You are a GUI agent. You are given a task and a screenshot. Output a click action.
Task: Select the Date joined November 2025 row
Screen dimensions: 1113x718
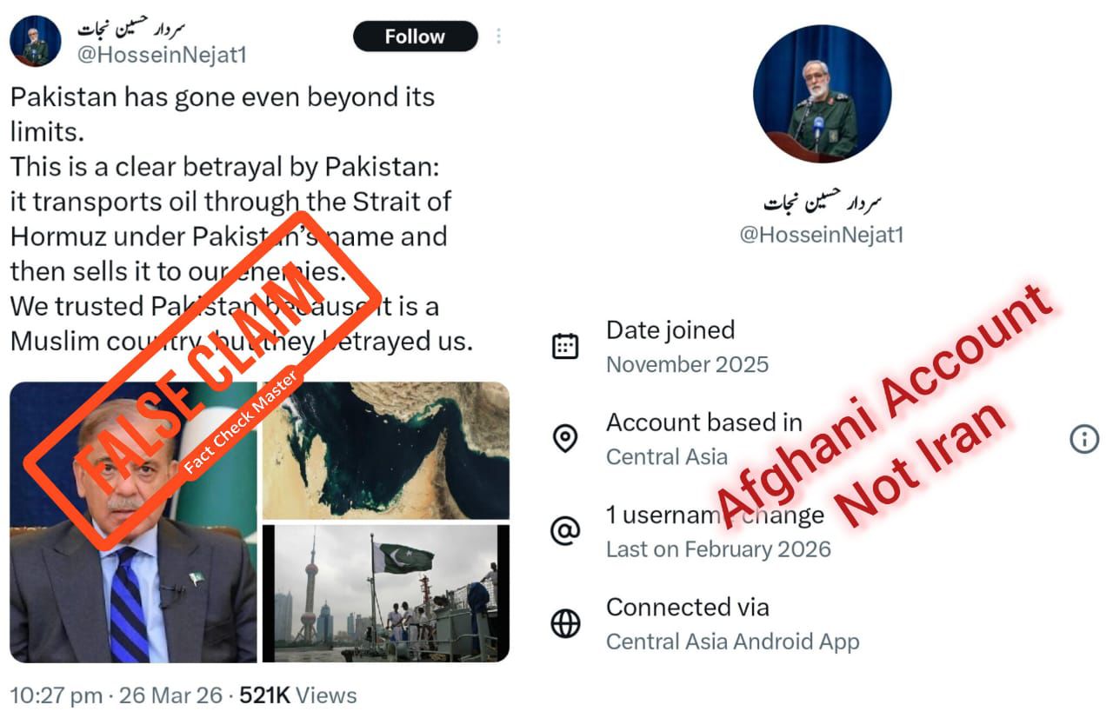coord(687,346)
